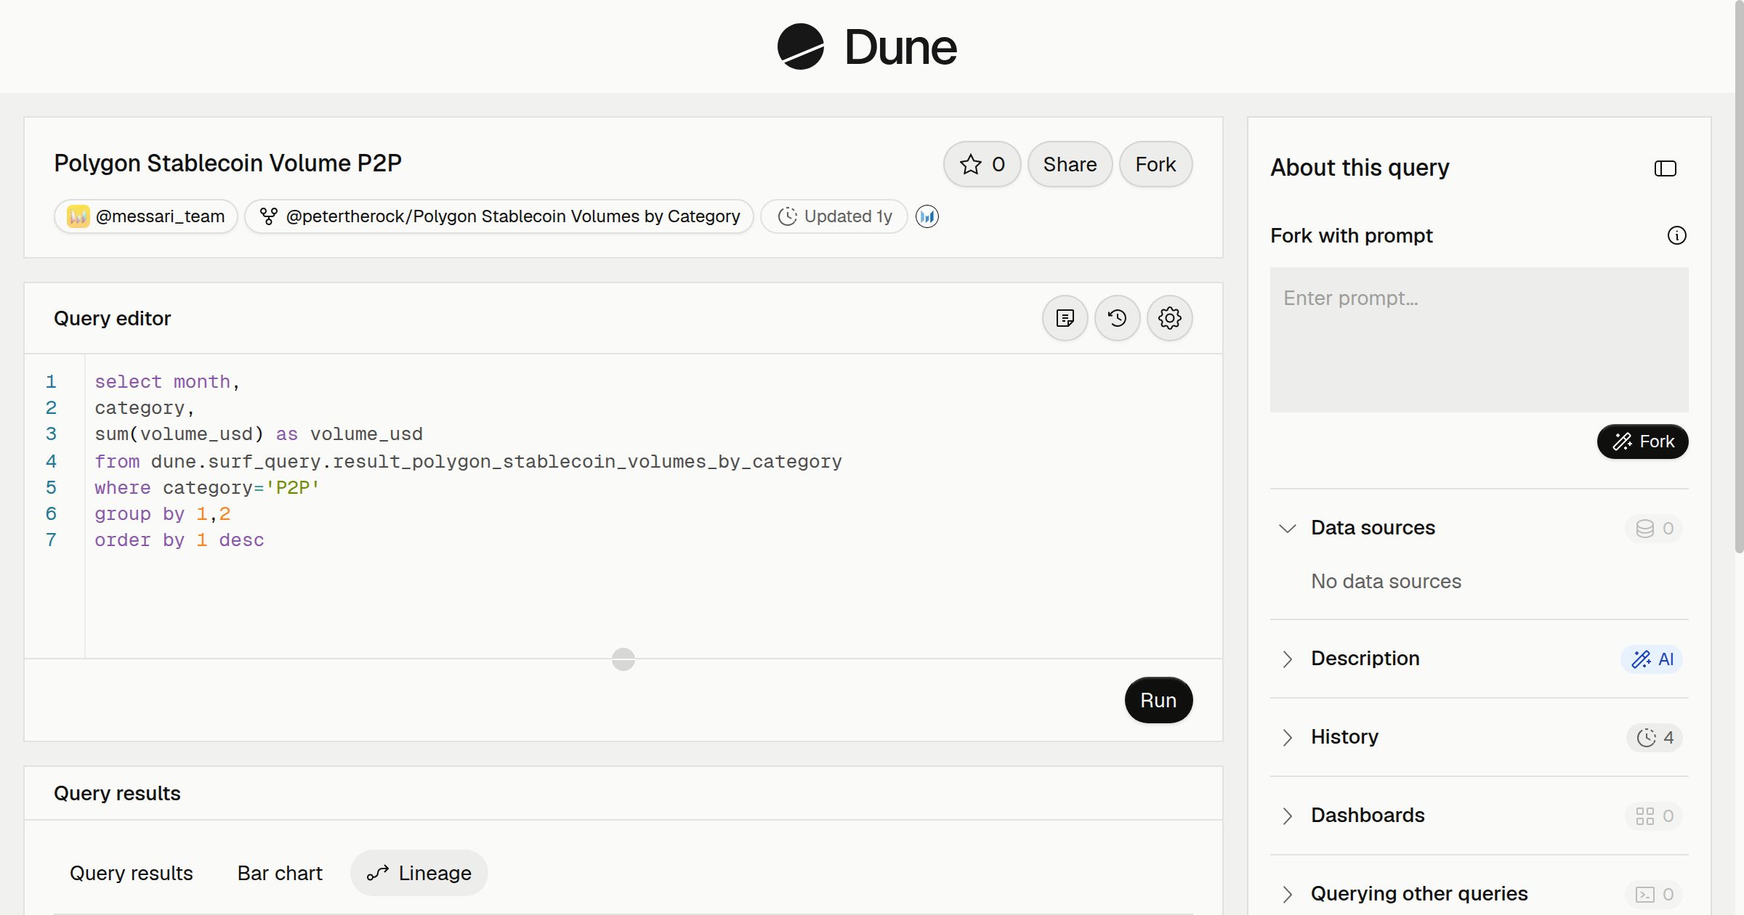Expand the History section
1744x915 pixels.
(1287, 737)
